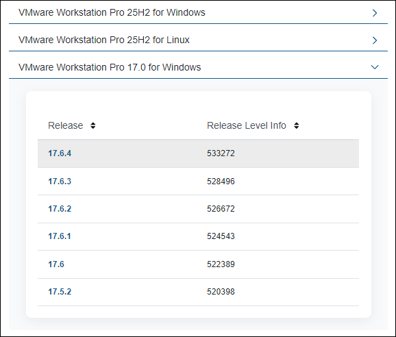Select build number 520398
Image resolution: width=396 pixels, height=337 pixels.
[221, 292]
